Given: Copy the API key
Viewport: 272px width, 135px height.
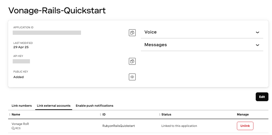Looking at the screenshot, I should (132, 61).
